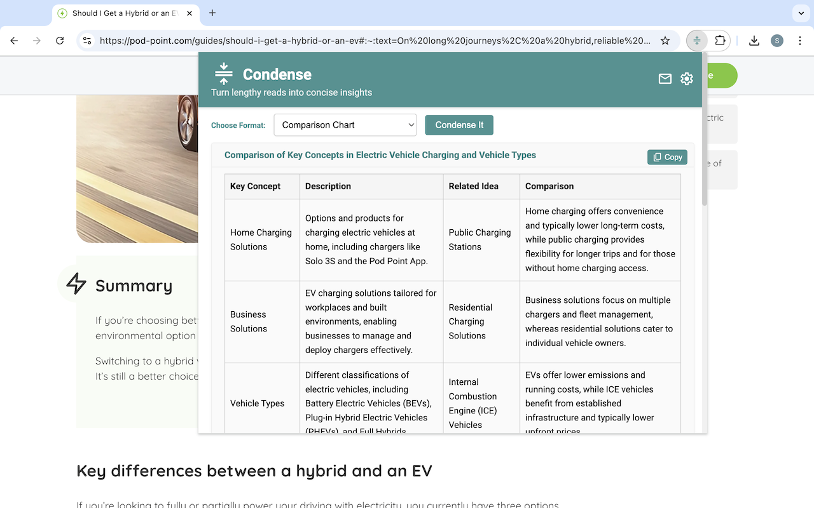Click the 'Description' column header

pyautogui.click(x=371, y=187)
